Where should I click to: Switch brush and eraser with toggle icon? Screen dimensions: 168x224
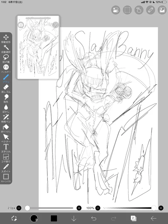[14, 218]
